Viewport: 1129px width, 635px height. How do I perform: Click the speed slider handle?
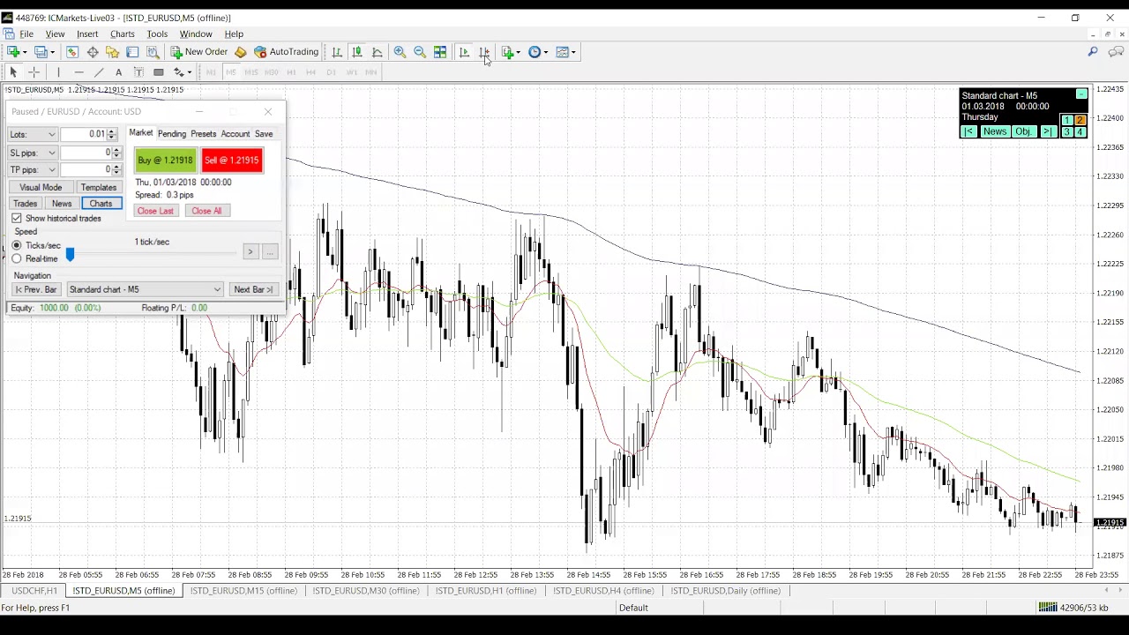coord(70,255)
